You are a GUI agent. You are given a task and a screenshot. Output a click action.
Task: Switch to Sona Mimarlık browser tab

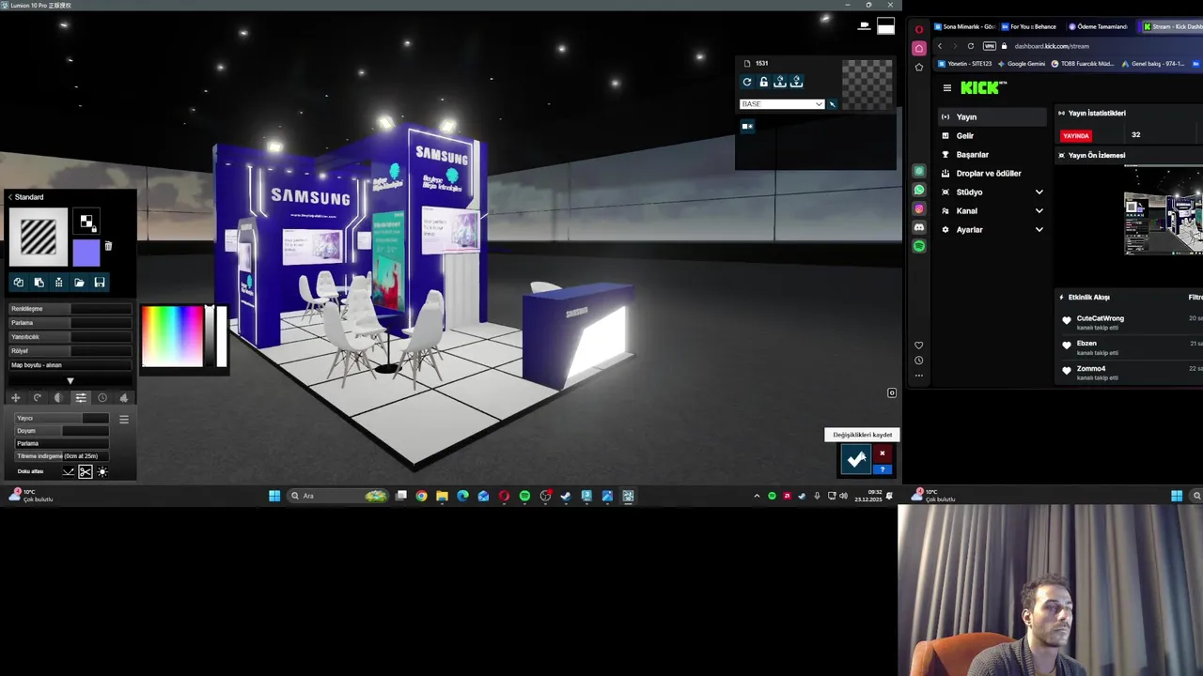(x=964, y=26)
